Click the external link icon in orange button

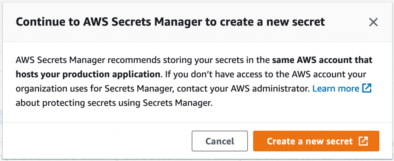(x=363, y=141)
